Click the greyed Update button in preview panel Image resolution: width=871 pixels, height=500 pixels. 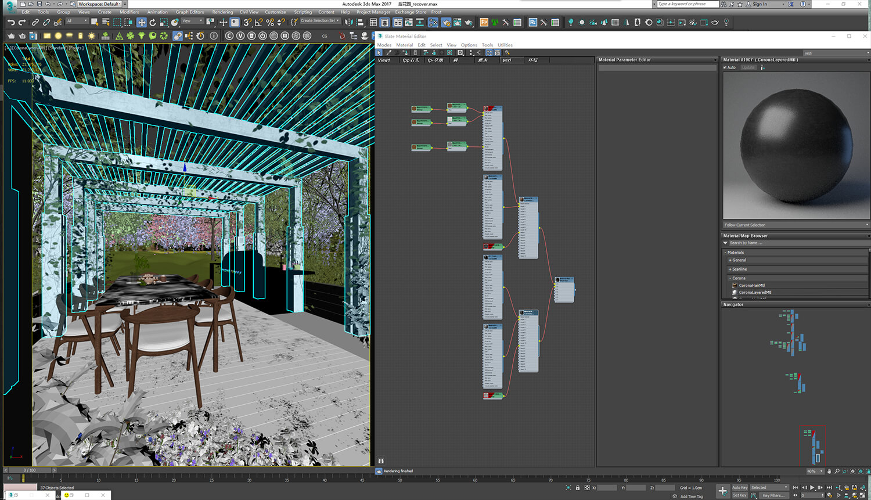click(748, 67)
